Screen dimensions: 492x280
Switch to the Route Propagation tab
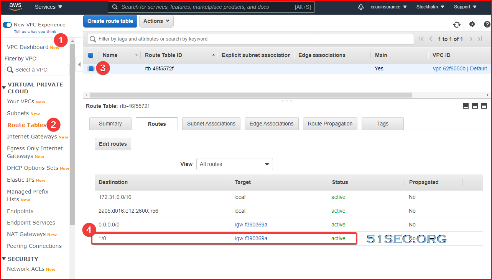pos(330,124)
